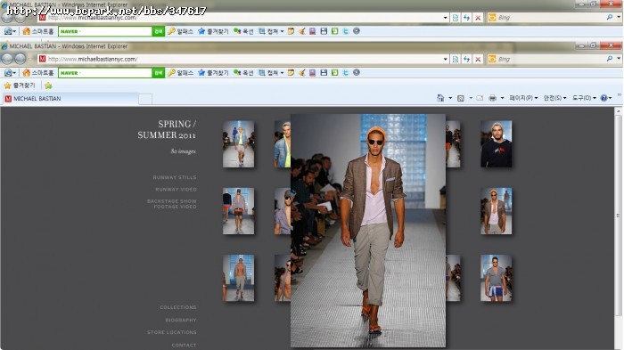Open COLLECTIONS link
624x350 pixels.
pyautogui.click(x=178, y=307)
